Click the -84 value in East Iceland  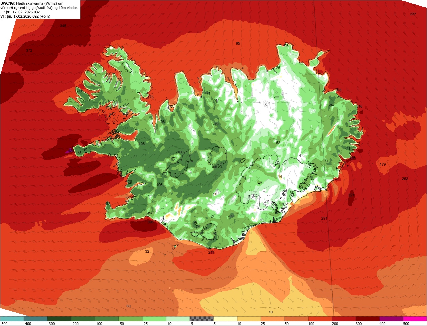click(331, 105)
